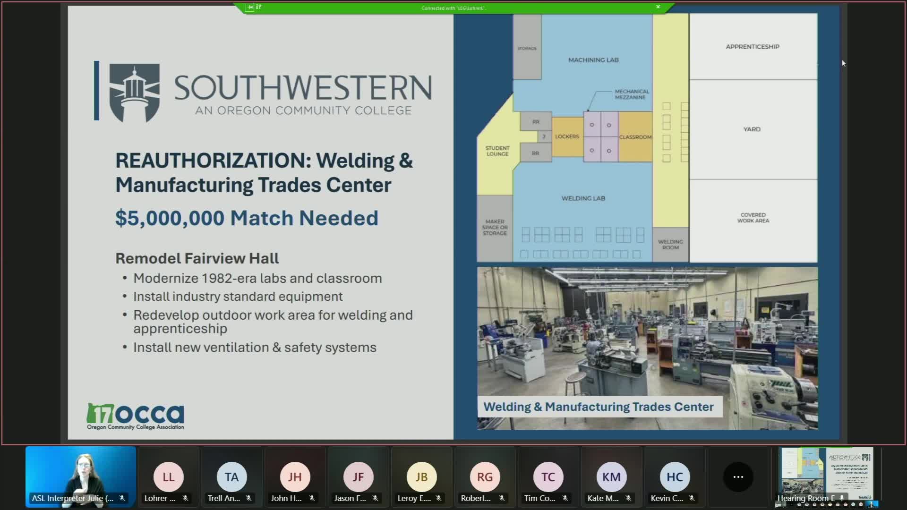This screenshot has width=907, height=510.
Task: Click the Southwestern lighthouse shield logo
Action: tap(134, 92)
